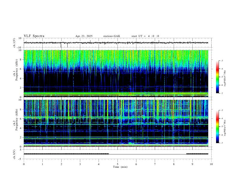Viewport: 238px width, 184px height.
Task: Click the ch.1 colorbar log(PSD) label
Action: coord(225,78)
